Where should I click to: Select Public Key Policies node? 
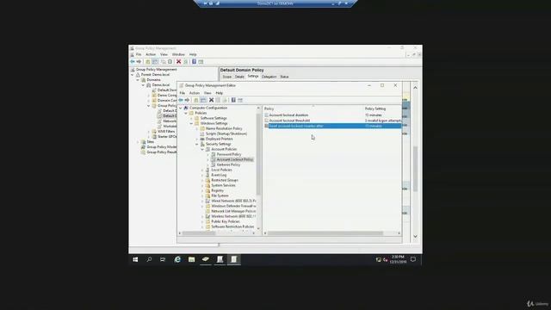pyautogui.click(x=226, y=221)
